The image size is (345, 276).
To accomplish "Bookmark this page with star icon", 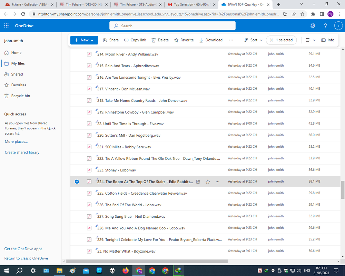I will pos(302,14).
